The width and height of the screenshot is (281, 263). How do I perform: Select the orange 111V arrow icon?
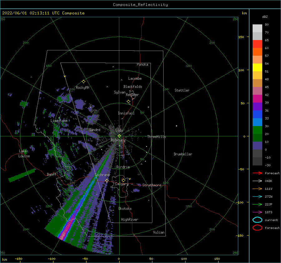257,189
